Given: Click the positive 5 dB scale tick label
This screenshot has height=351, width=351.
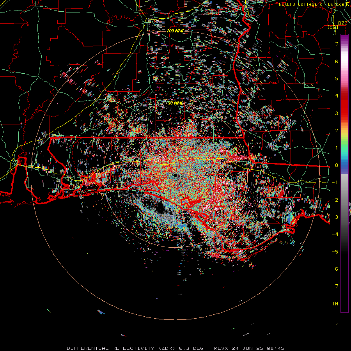Looking at the screenshot, I should pos(337,78).
